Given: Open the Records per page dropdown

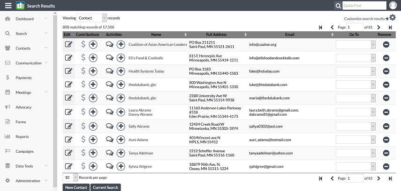Looking at the screenshot, I should pyautogui.click(x=70, y=177).
